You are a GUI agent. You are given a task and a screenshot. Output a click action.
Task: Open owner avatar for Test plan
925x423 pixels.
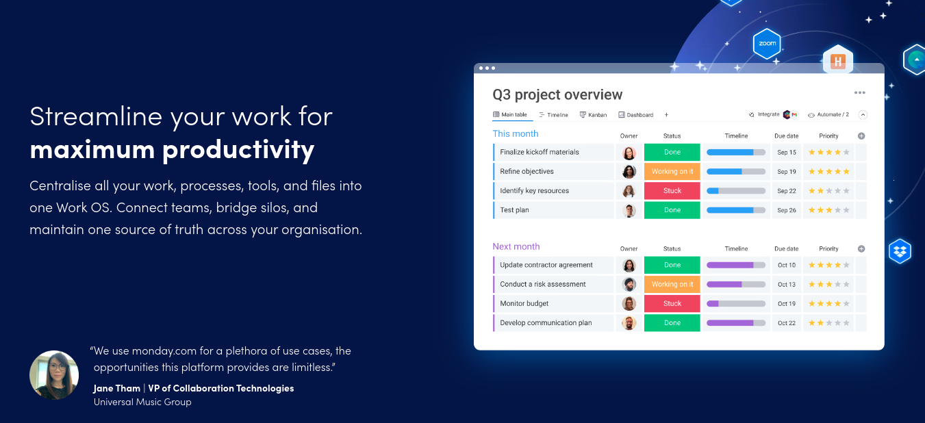point(629,210)
